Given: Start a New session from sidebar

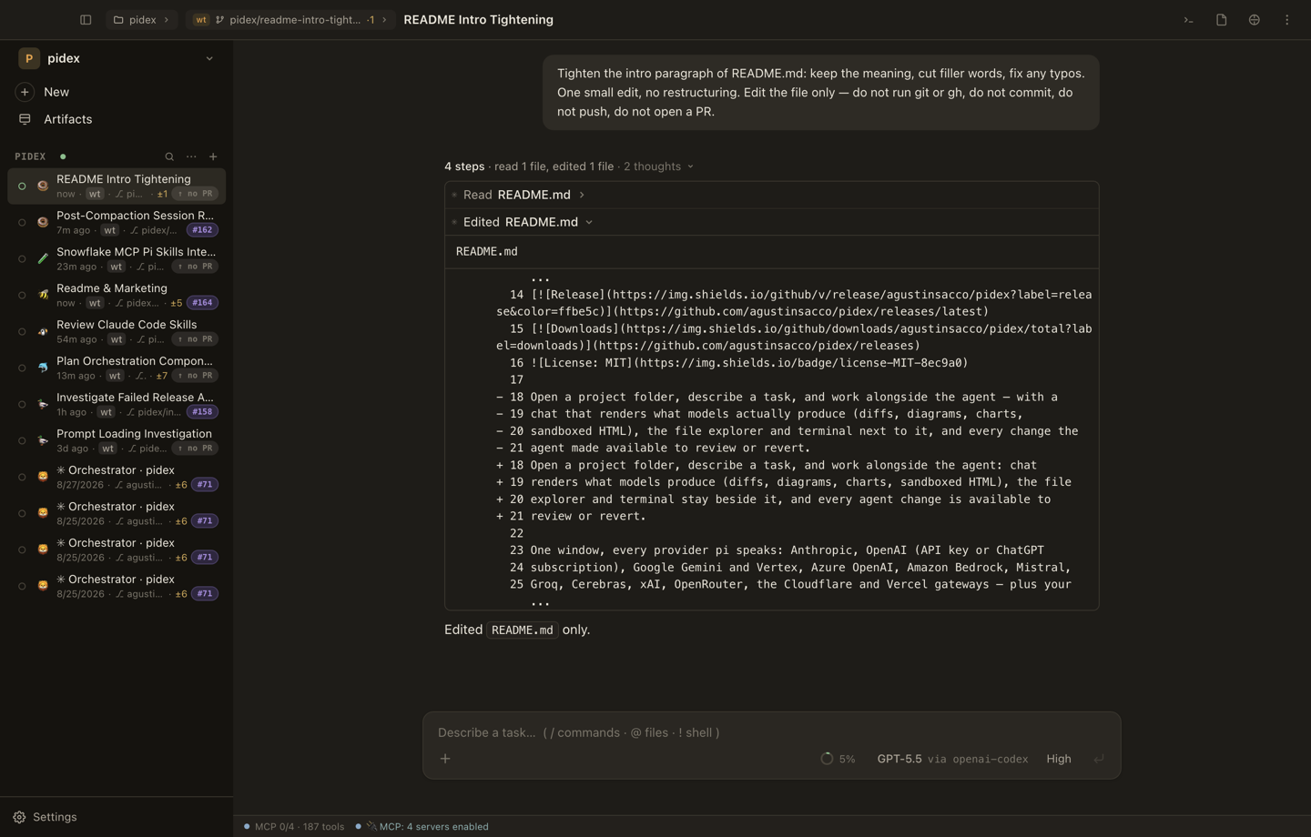Looking at the screenshot, I should (x=117, y=92).
